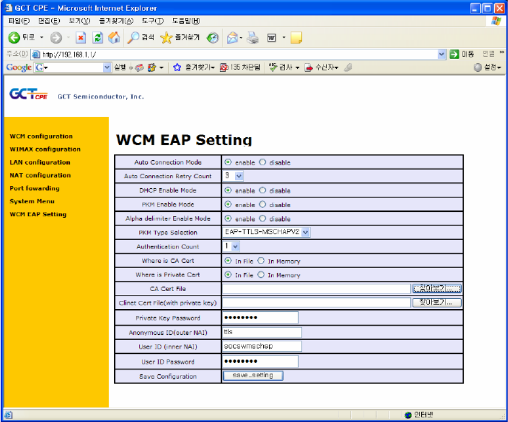Print the page with the printer icon
Screen dimensions: 508x422
(253, 38)
